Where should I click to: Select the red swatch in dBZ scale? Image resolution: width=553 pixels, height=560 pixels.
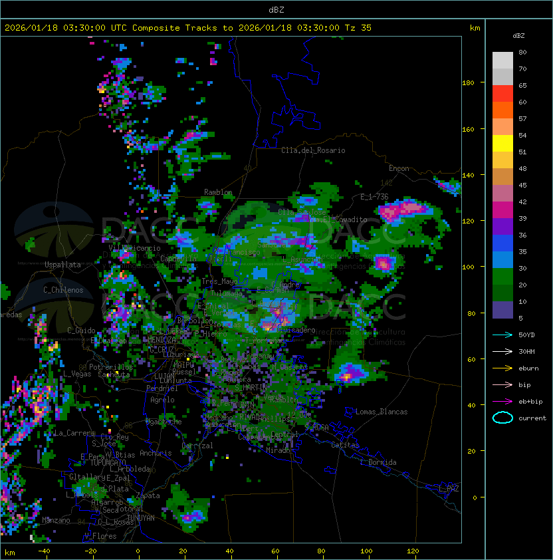[502, 94]
